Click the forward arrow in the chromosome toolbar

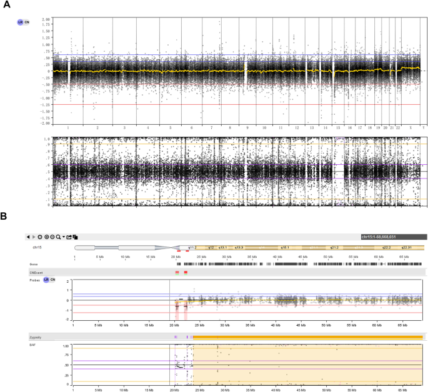click(34, 237)
